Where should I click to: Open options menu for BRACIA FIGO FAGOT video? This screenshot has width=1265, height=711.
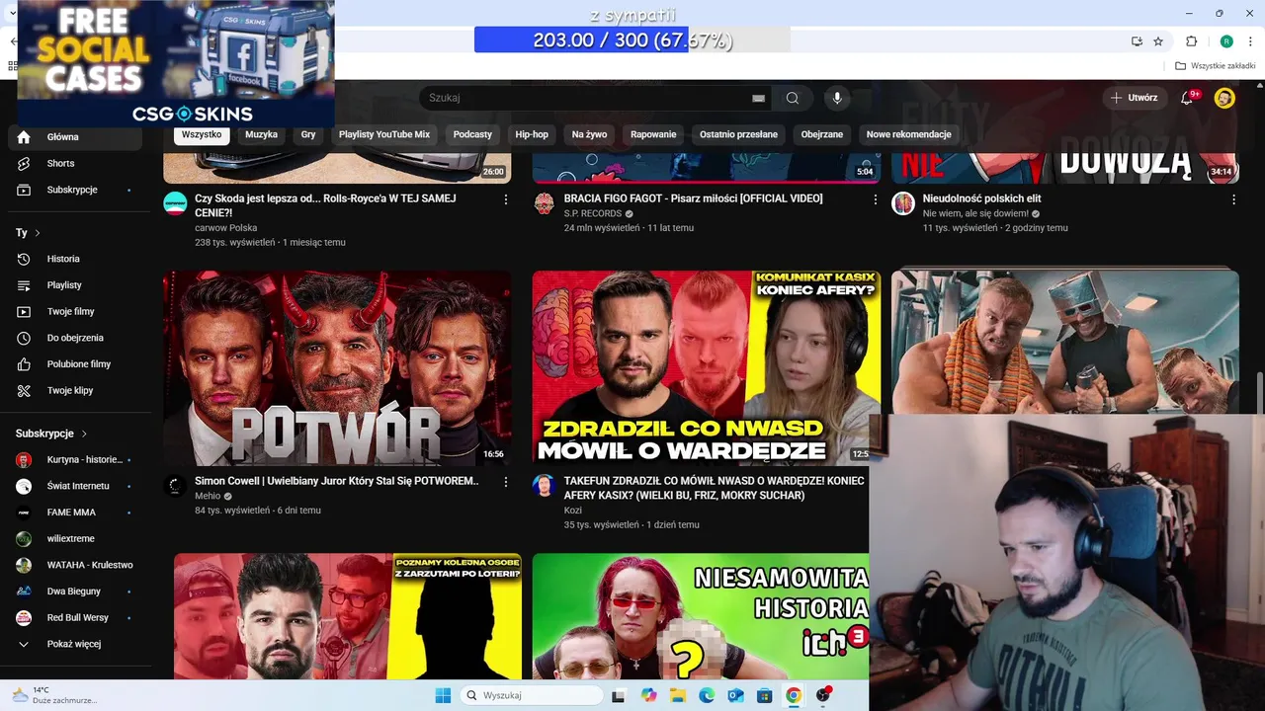[875, 199]
